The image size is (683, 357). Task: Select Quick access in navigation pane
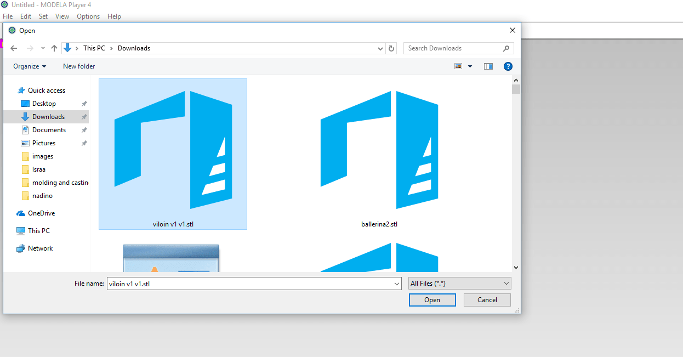pyautogui.click(x=47, y=90)
